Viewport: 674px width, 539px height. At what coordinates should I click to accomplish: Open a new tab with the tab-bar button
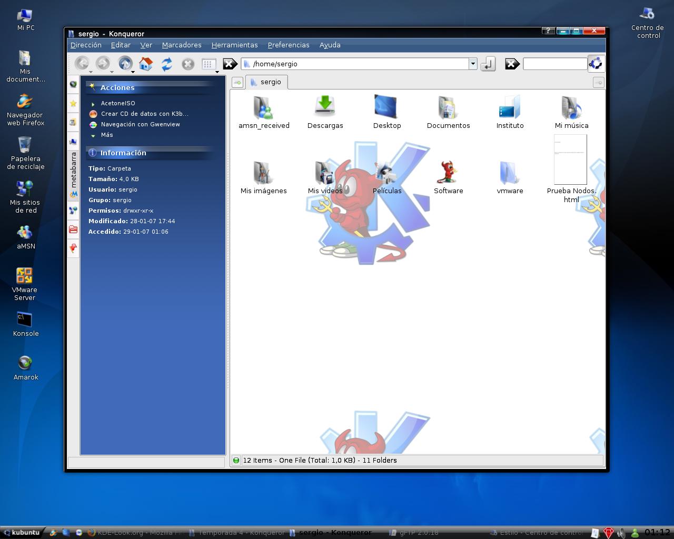coord(237,83)
